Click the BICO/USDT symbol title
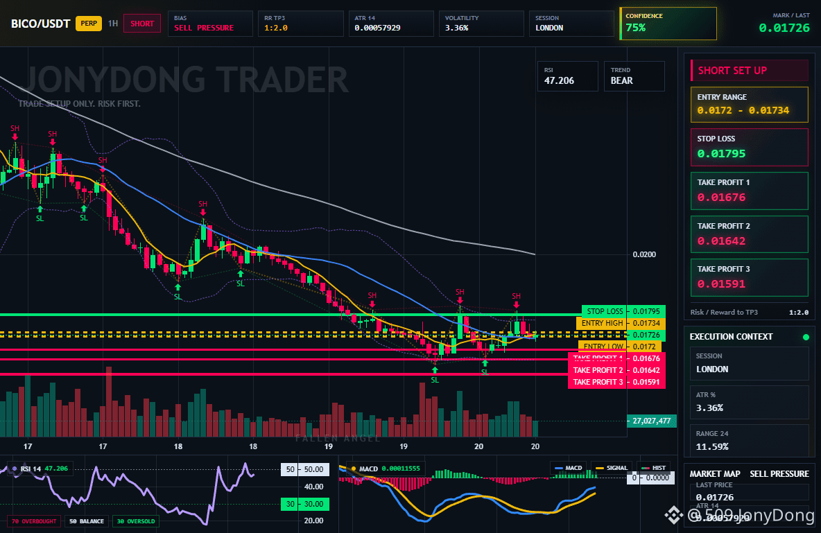This screenshot has height=533, width=821. pyautogui.click(x=40, y=24)
